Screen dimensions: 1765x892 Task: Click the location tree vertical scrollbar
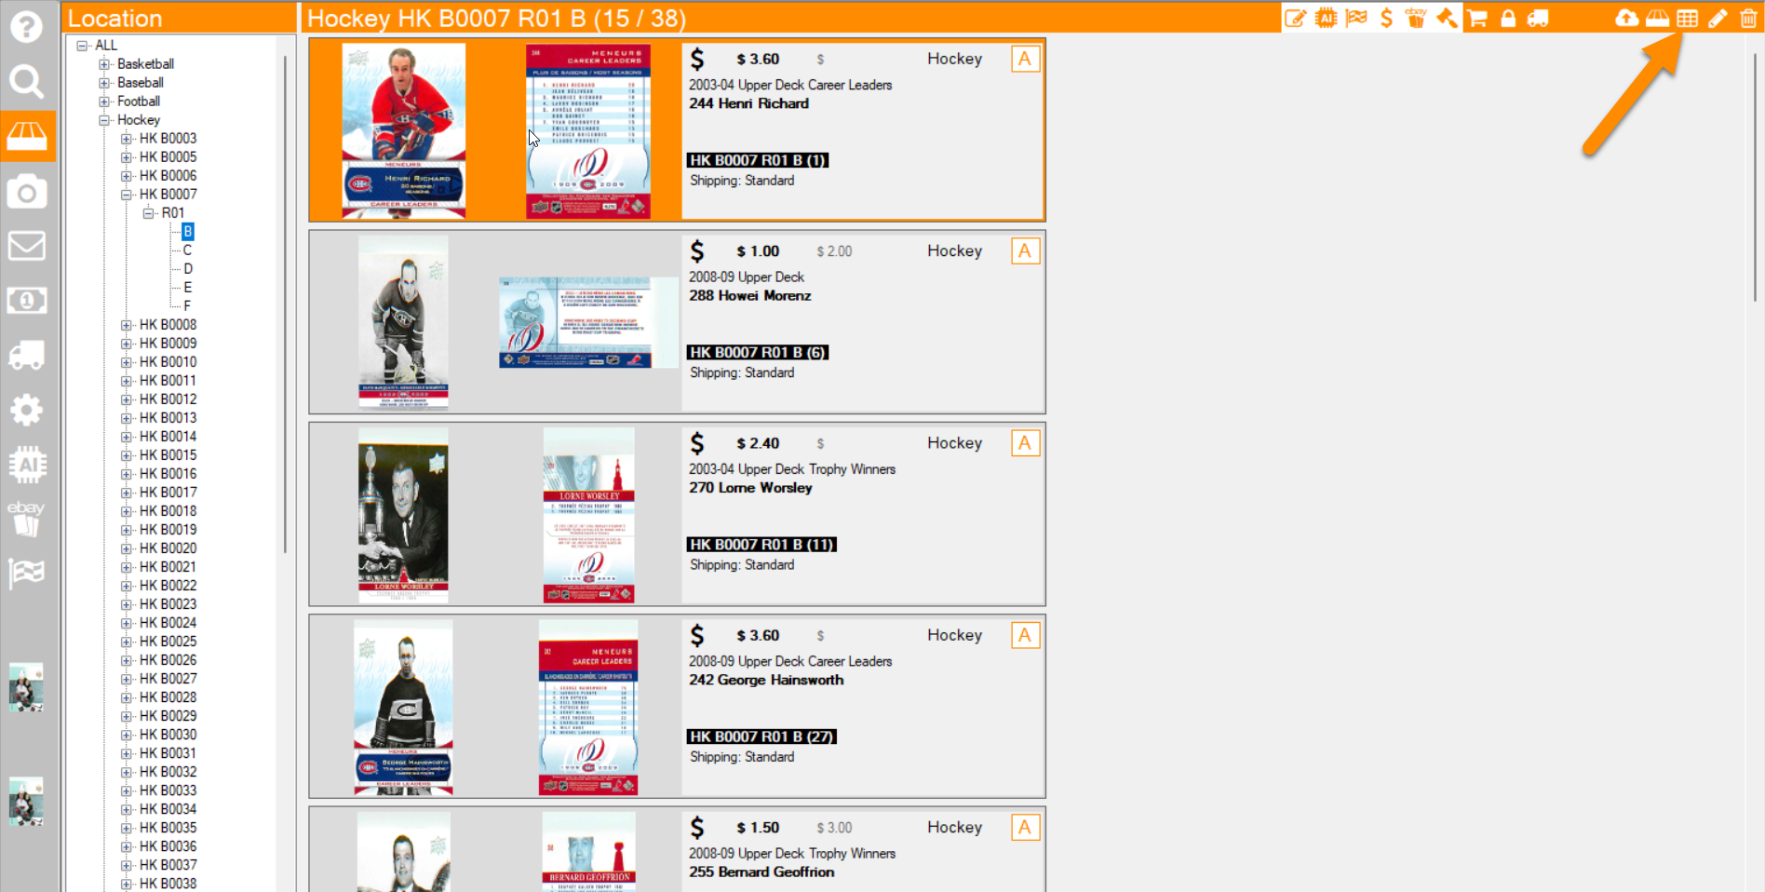(x=285, y=304)
